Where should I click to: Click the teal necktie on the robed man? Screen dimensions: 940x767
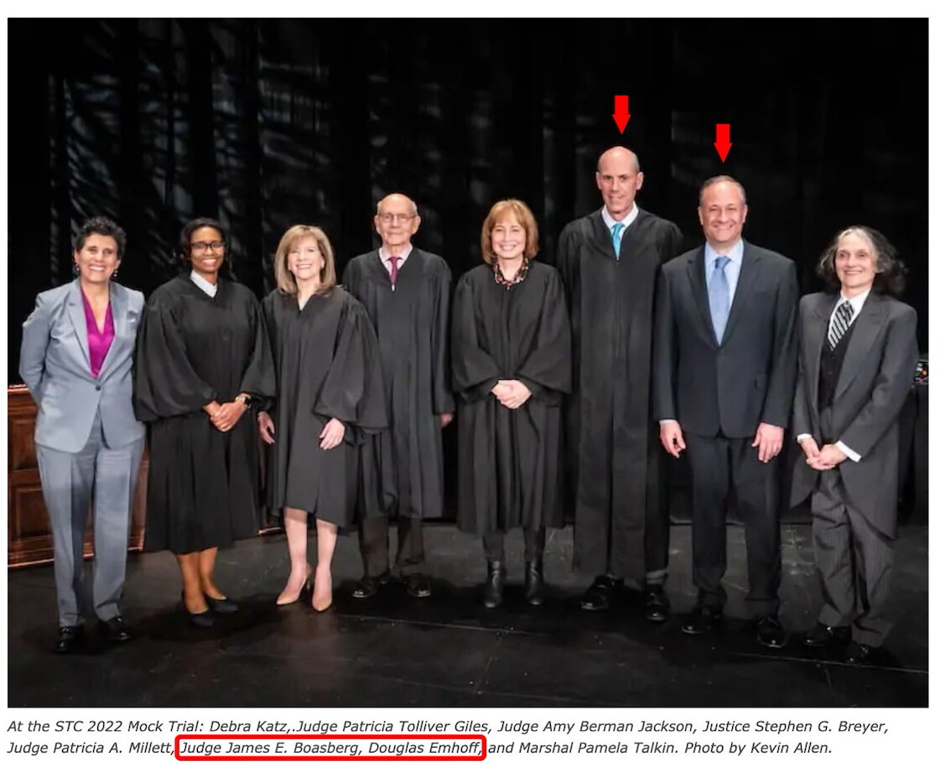[x=617, y=240]
